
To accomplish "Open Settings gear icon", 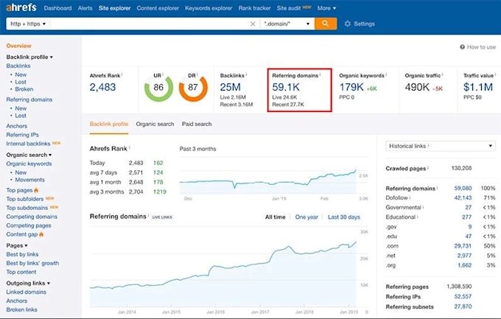I will 348,24.
